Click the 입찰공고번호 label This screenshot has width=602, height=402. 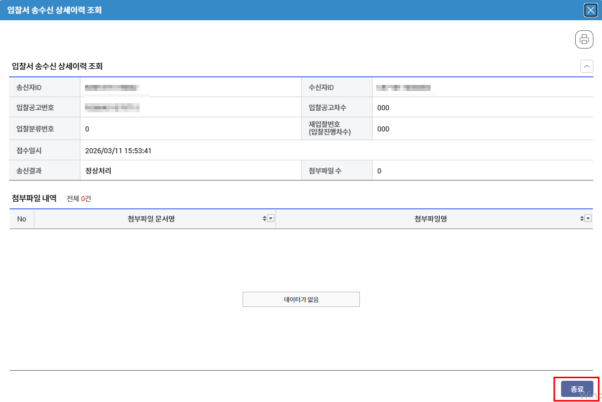click(35, 108)
